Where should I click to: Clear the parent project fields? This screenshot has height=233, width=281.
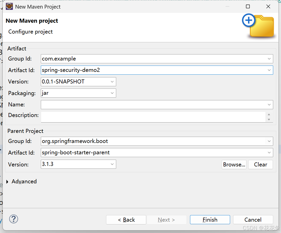pos(261,164)
